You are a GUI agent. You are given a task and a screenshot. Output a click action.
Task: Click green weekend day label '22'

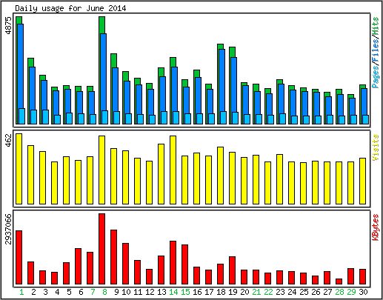tap(268, 292)
